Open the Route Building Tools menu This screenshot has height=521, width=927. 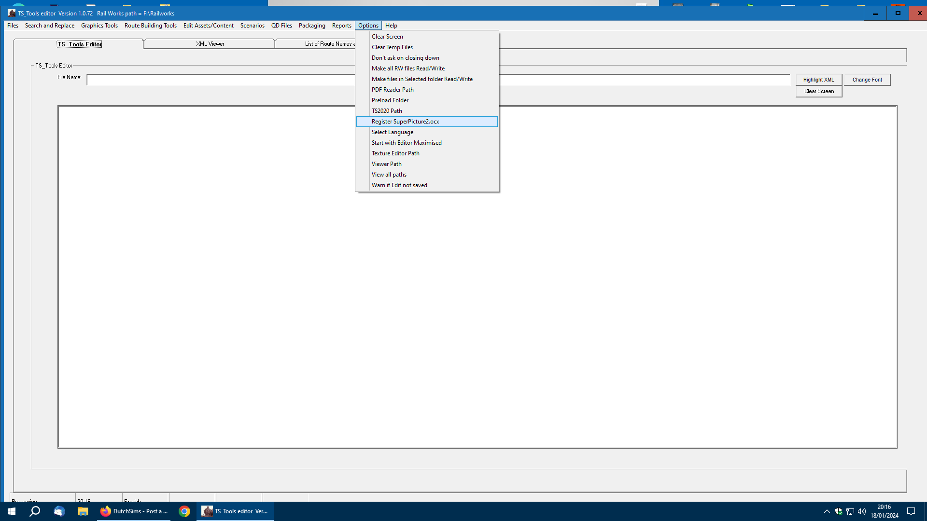click(151, 26)
